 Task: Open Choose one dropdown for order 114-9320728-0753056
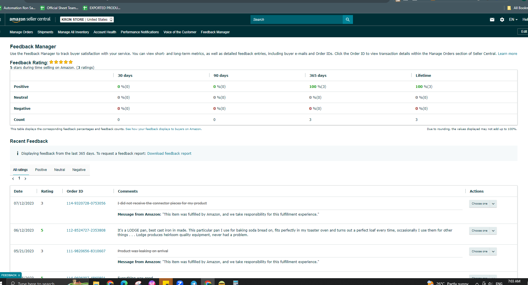483,204
